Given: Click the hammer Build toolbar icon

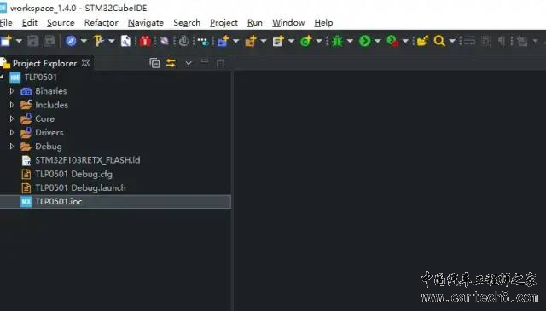Looking at the screenshot, I should 99,41.
